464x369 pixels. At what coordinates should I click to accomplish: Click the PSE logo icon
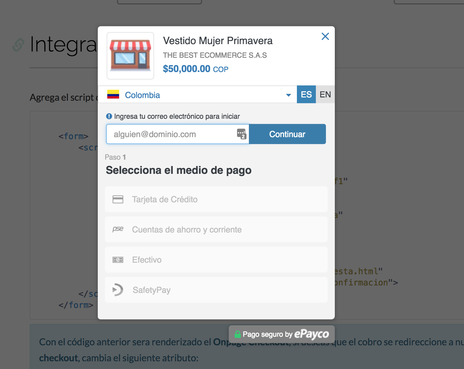tap(118, 229)
